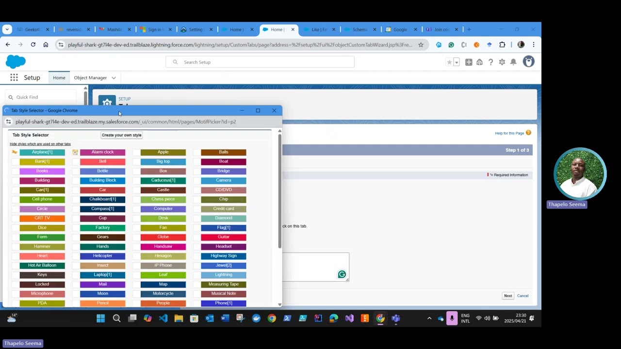Open Chrome tab search dropdown
The width and height of the screenshot is (621, 349).
[x=7, y=30]
